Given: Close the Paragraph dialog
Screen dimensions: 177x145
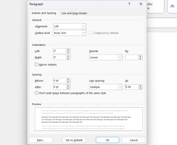Looking at the screenshot, I should click(141, 4).
